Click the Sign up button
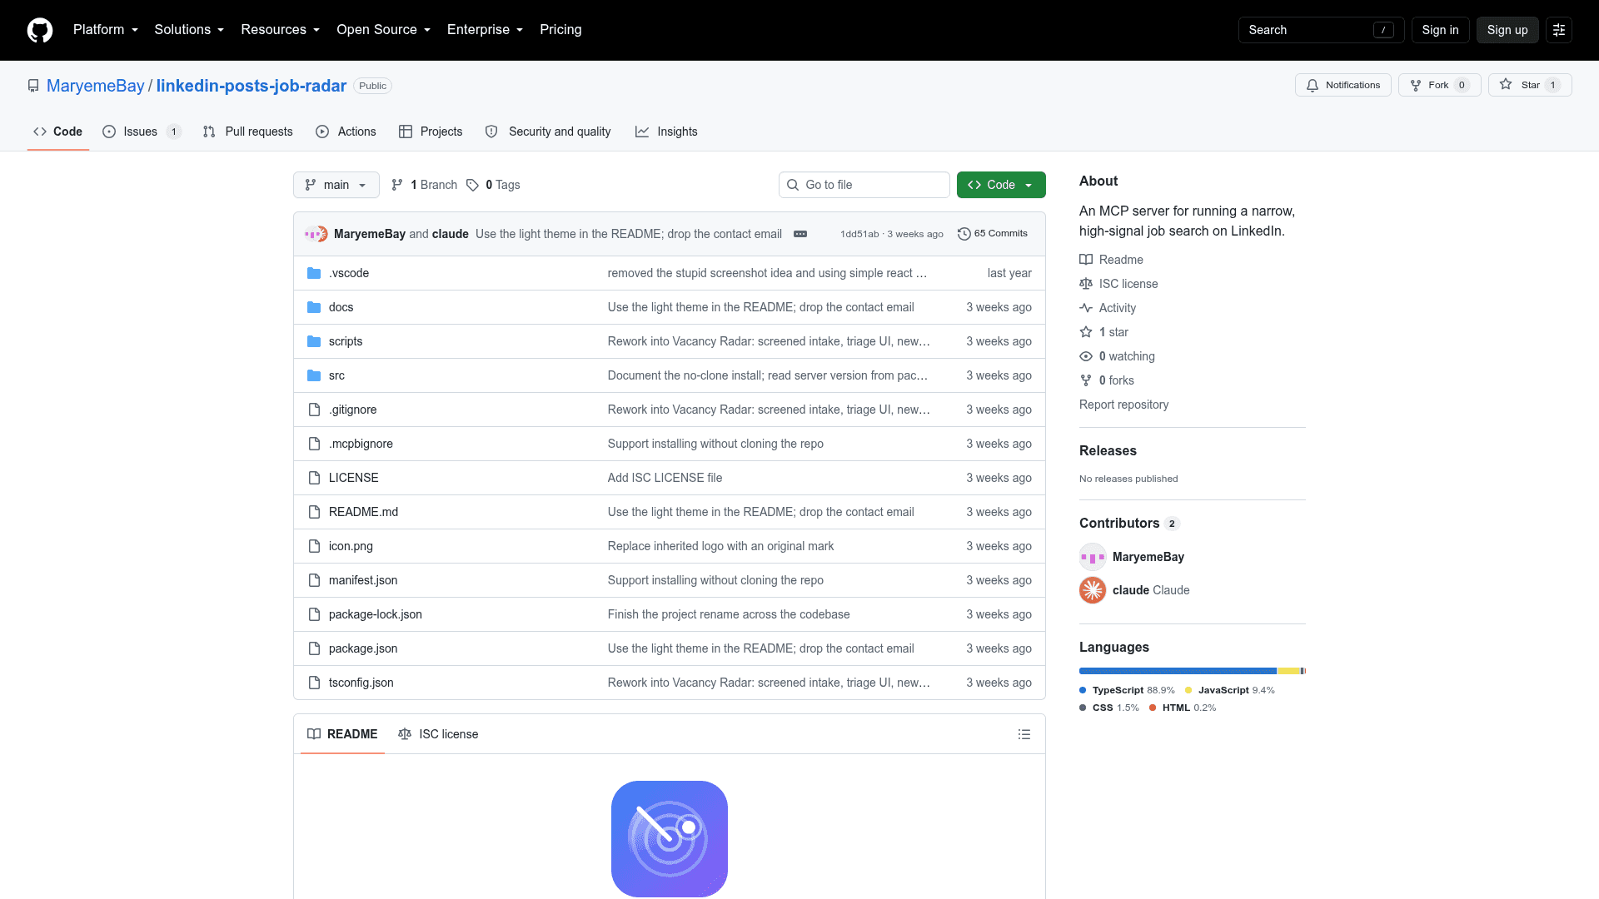This screenshot has height=899, width=1599. (x=1507, y=30)
